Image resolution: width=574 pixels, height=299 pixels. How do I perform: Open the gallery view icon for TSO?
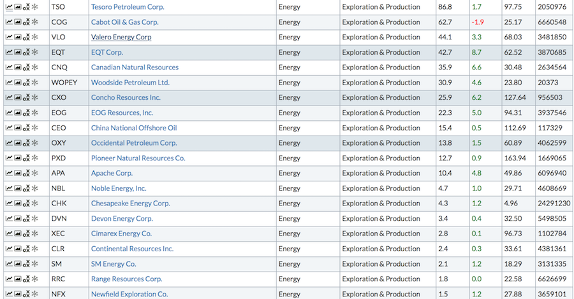[x=18, y=6]
